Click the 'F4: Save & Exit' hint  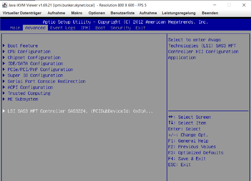(x=187, y=159)
